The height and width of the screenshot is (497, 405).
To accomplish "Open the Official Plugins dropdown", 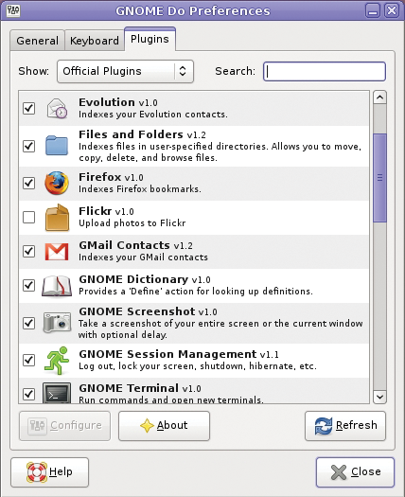I will [x=125, y=71].
